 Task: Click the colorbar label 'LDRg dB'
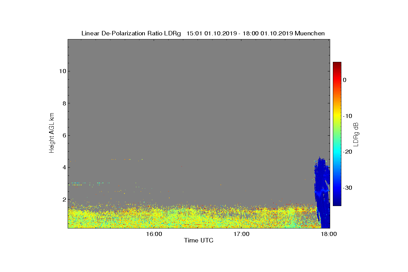(x=356, y=134)
